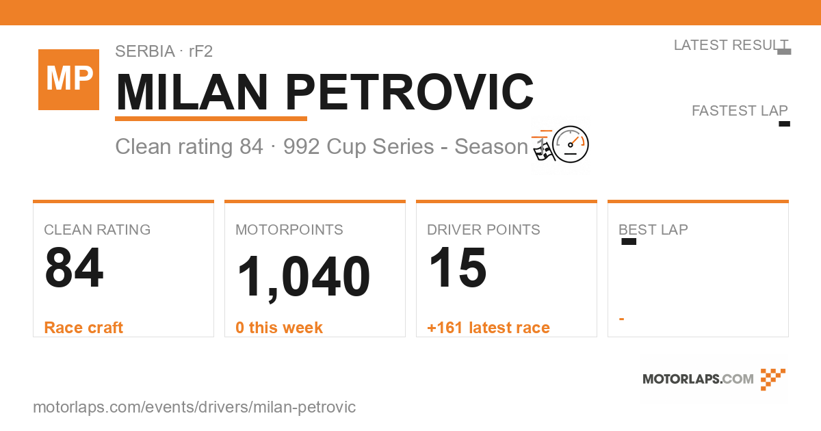The height and width of the screenshot is (431, 821).
Task: Click the dash below Fastest Lap
Action: point(785,124)
